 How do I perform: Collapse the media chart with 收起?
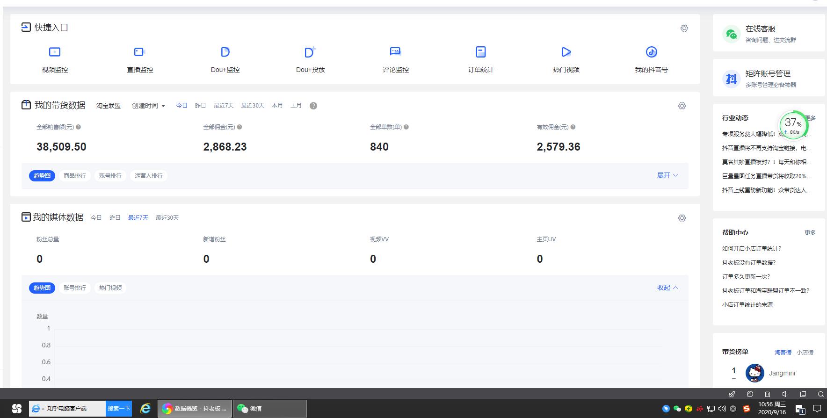[x=667, y=288]
